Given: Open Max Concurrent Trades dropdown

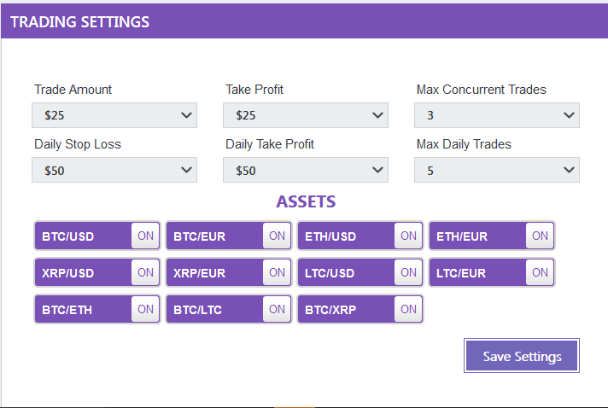Looking at the screenshot, I should 497,115.
